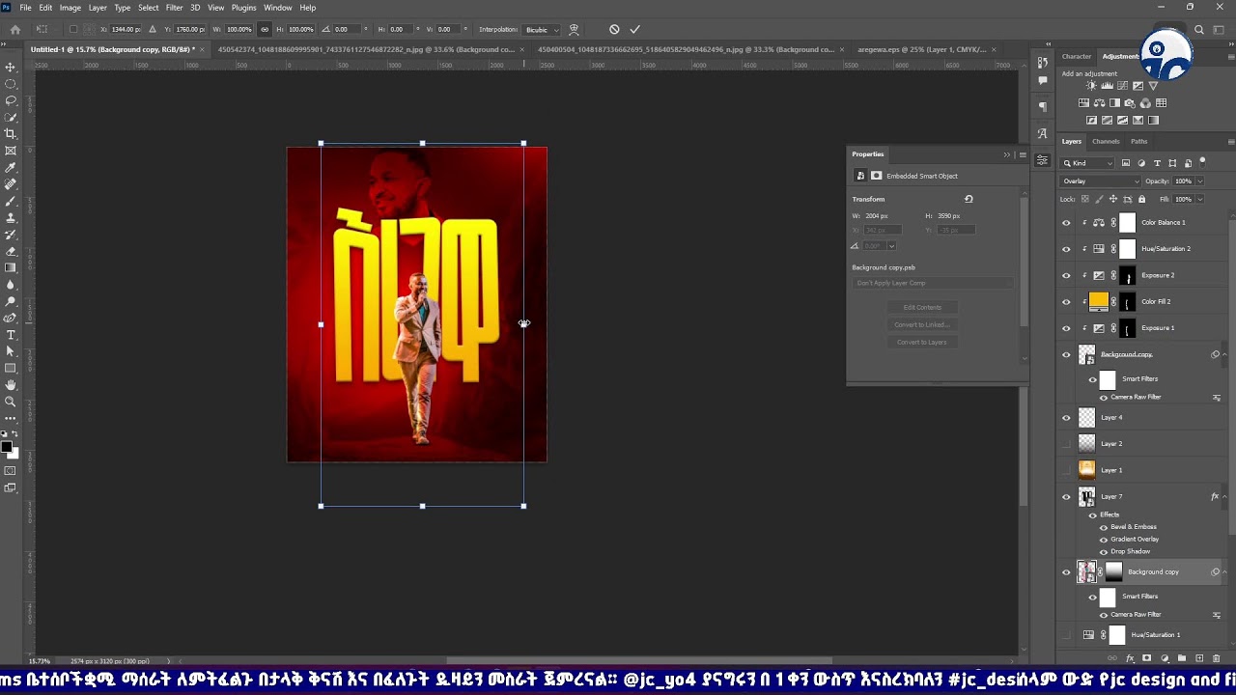This screenshot has width=1236, height=695.
Task: Reset the transform in the Properties panel
Action: click(969, 199)
